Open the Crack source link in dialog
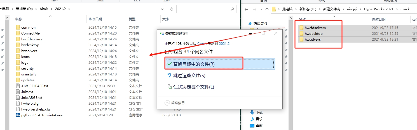 tap(202, 44)
